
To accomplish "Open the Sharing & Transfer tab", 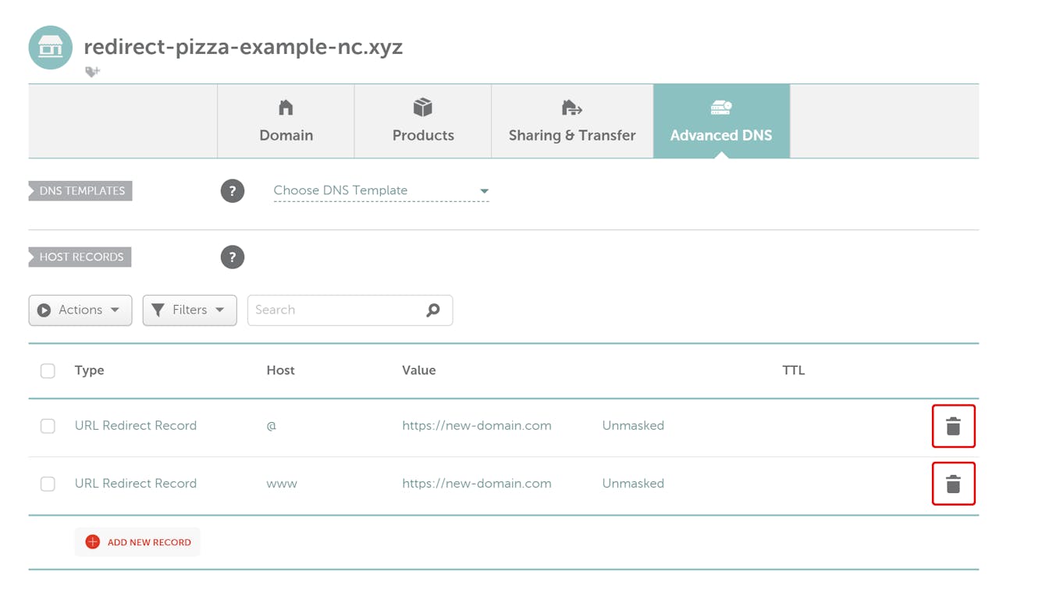I will 572,122.
